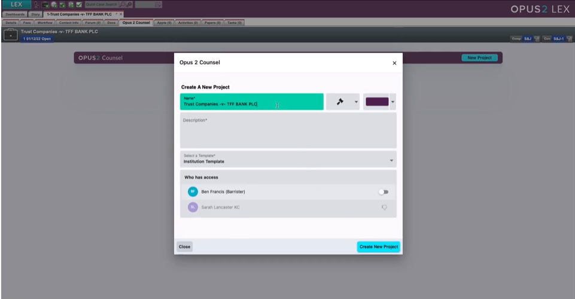Click the magnifier search icon
Viewport: 575px width, 299px height.
click(123, 4)
